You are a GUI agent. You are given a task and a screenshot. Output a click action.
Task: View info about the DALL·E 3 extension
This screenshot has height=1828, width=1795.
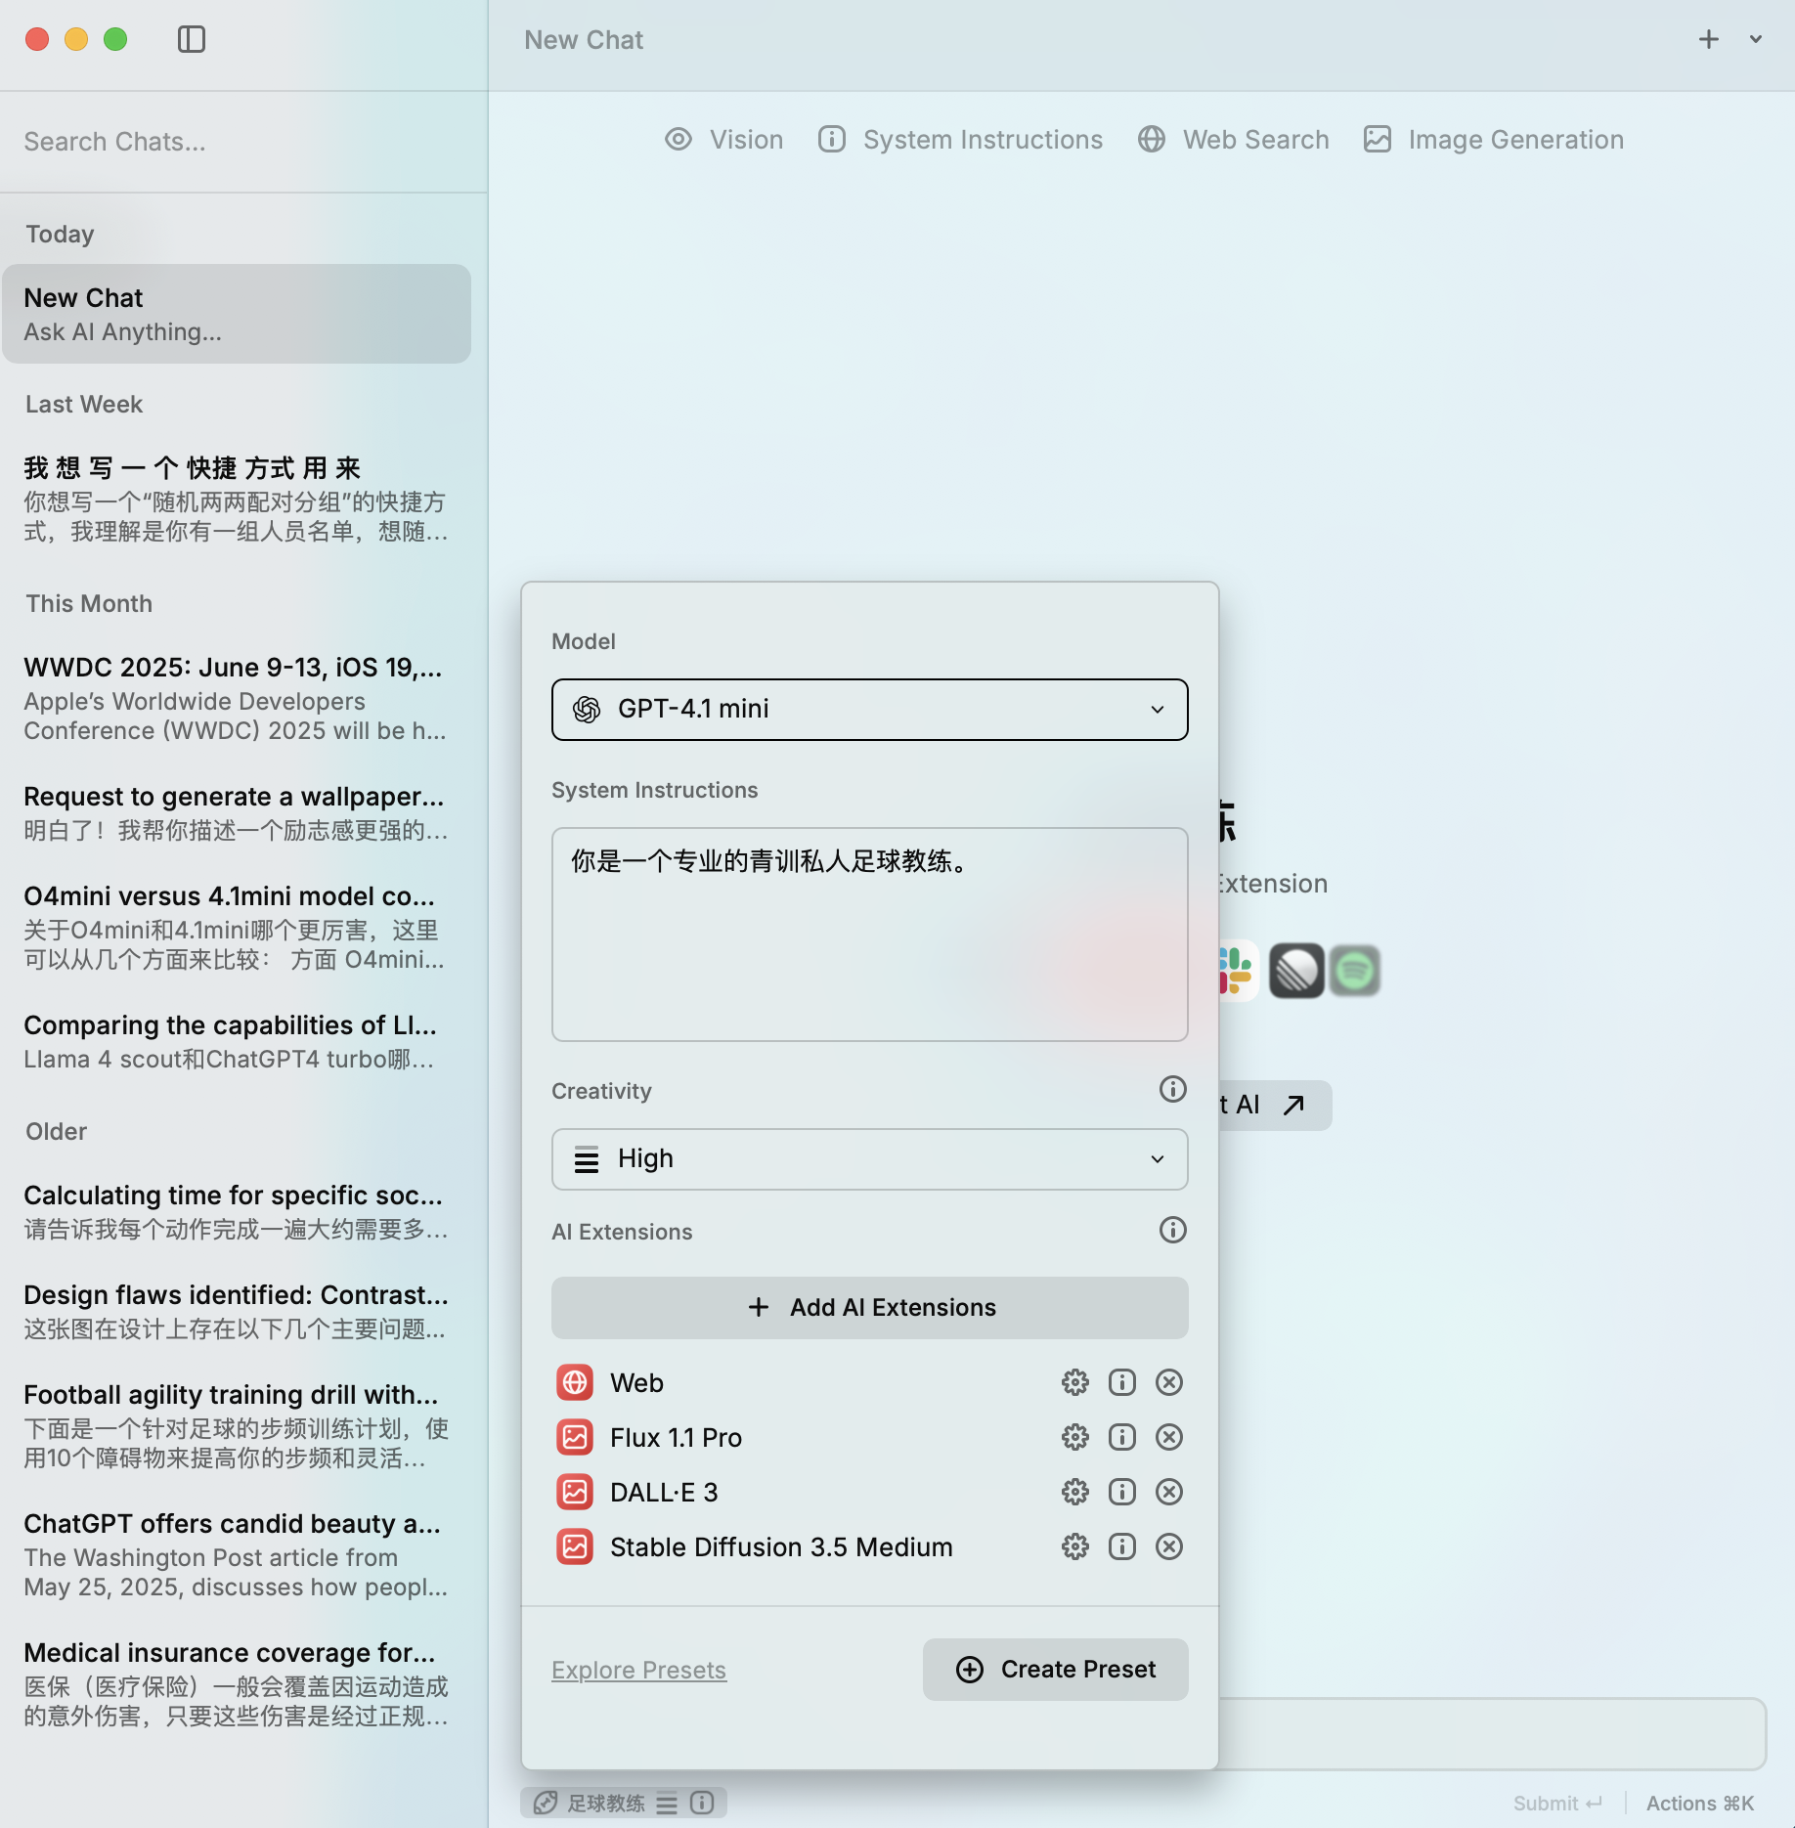[x=1121, y=1492]
